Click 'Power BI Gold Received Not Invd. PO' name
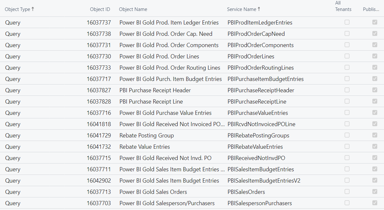The height and width of the screenshot is (210, 384). 166,158
